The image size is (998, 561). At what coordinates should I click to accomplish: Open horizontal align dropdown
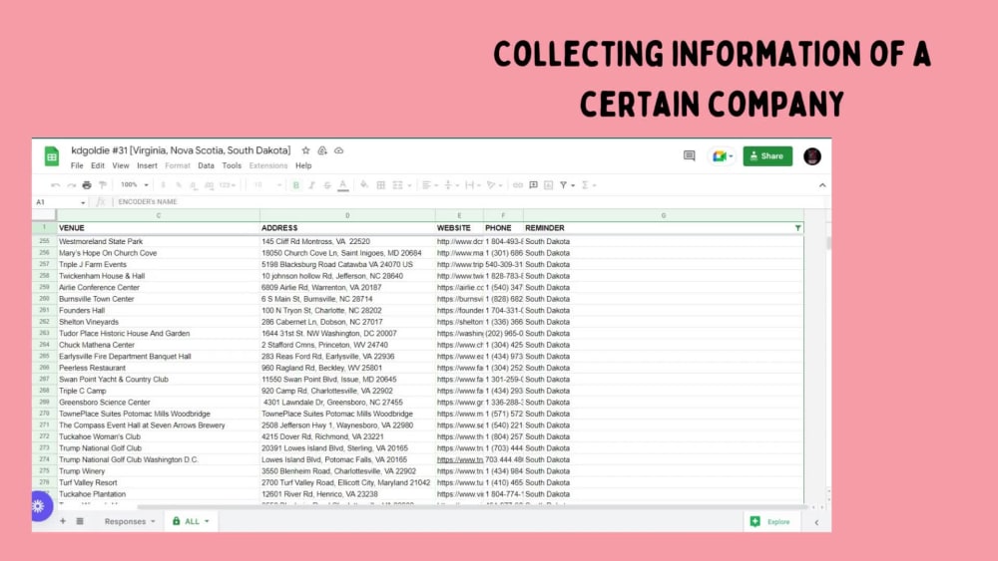430,185
